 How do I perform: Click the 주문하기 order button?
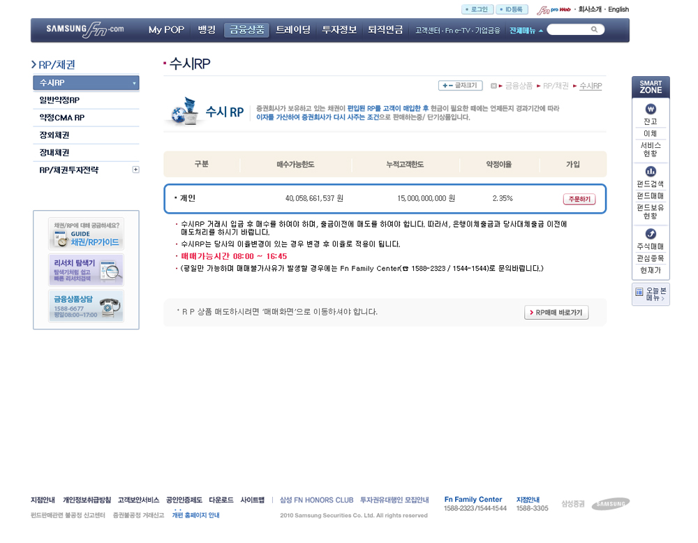579,199
